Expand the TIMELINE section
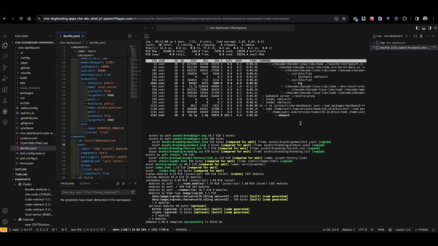 coord(21,174)
